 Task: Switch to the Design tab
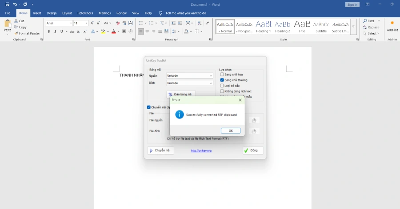coord(52,13)
